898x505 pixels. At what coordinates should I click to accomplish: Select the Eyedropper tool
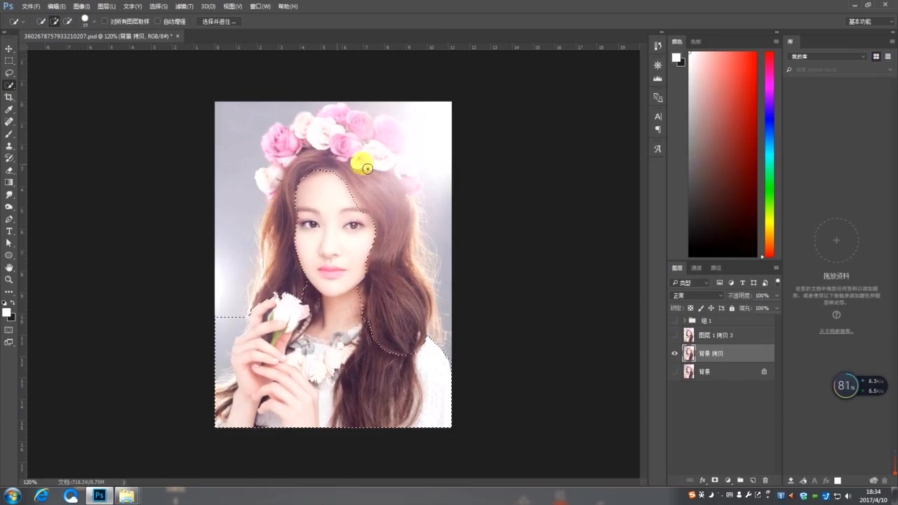tap(9, 109)
